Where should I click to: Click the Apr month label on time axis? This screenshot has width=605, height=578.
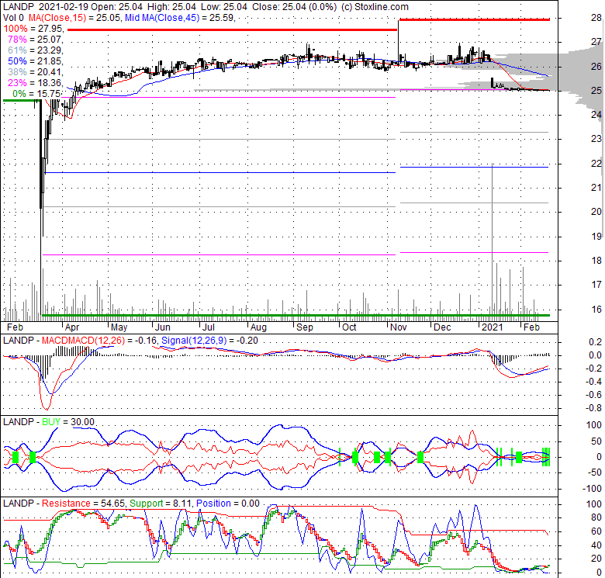(x=72, y=327)
